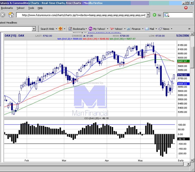Open the address bar URL history dropdown
The width and height of the screenshot is (195, 172).
coord(148,15)
